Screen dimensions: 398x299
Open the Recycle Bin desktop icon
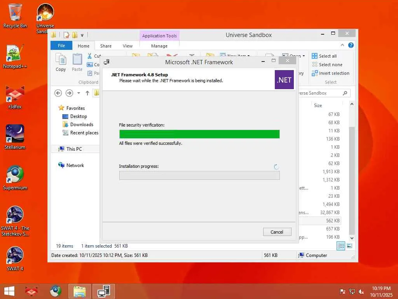coord(15,15)
